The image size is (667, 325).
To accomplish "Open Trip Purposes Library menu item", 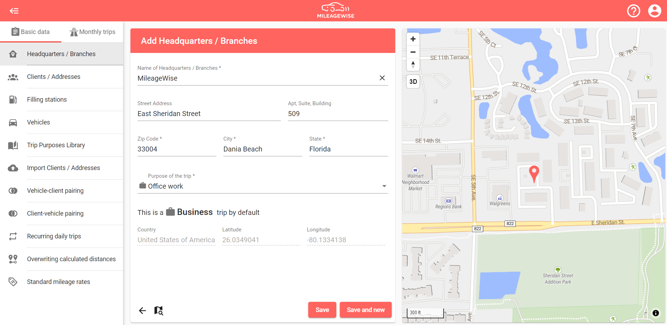I will click(61, 145).
